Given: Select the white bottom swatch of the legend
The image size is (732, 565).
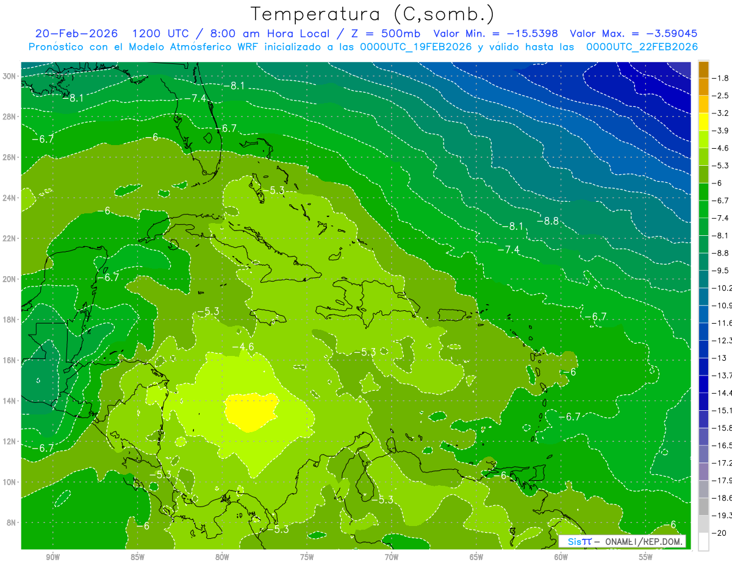Looking at the screenshot, I should click(703, 541).
